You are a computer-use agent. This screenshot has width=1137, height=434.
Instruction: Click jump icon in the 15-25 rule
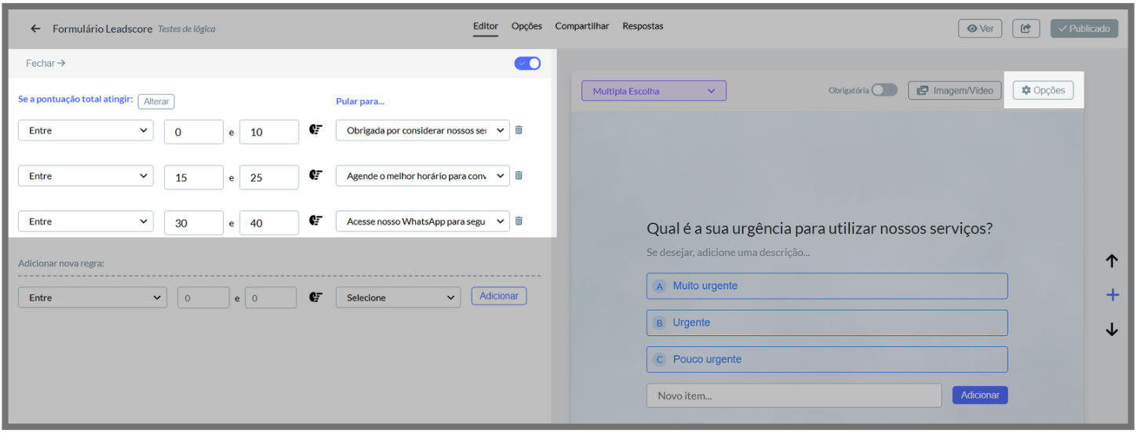pos(316,176)
